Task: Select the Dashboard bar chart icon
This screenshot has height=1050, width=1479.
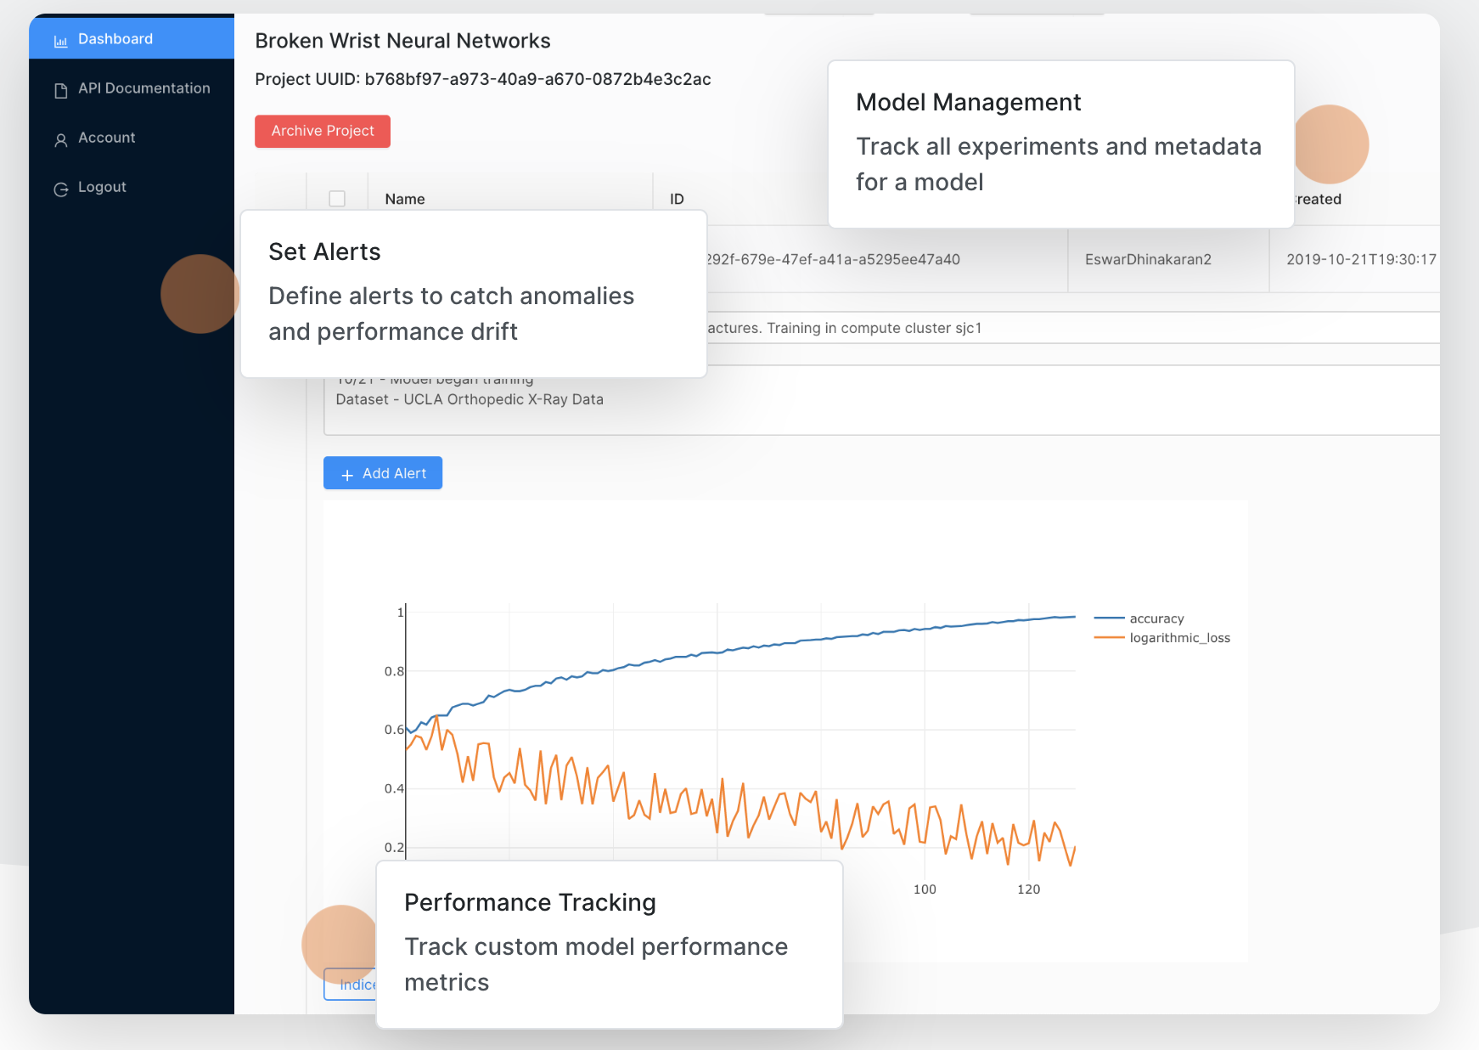Action: (x=60, y=39)
